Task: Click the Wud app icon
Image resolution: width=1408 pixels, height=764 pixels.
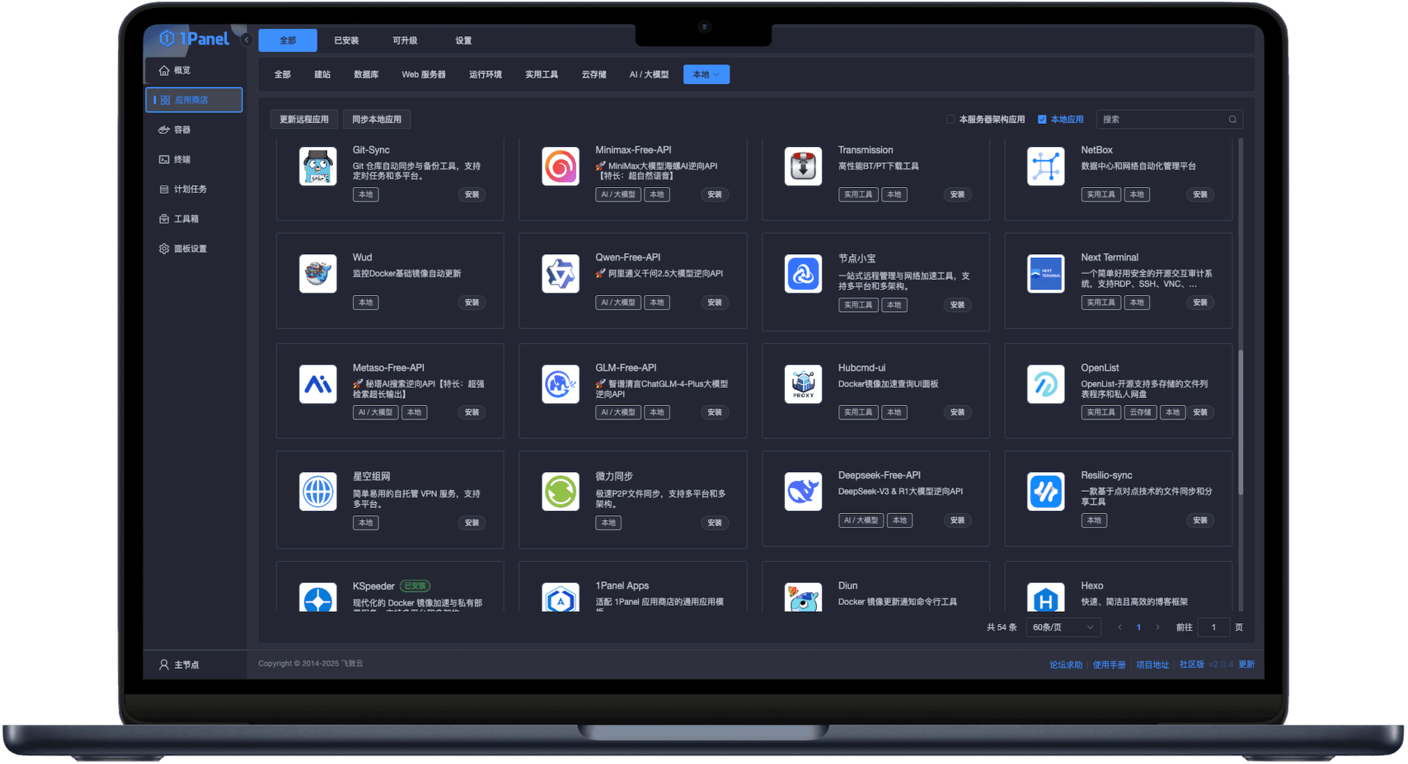Action: click(318, 273)
